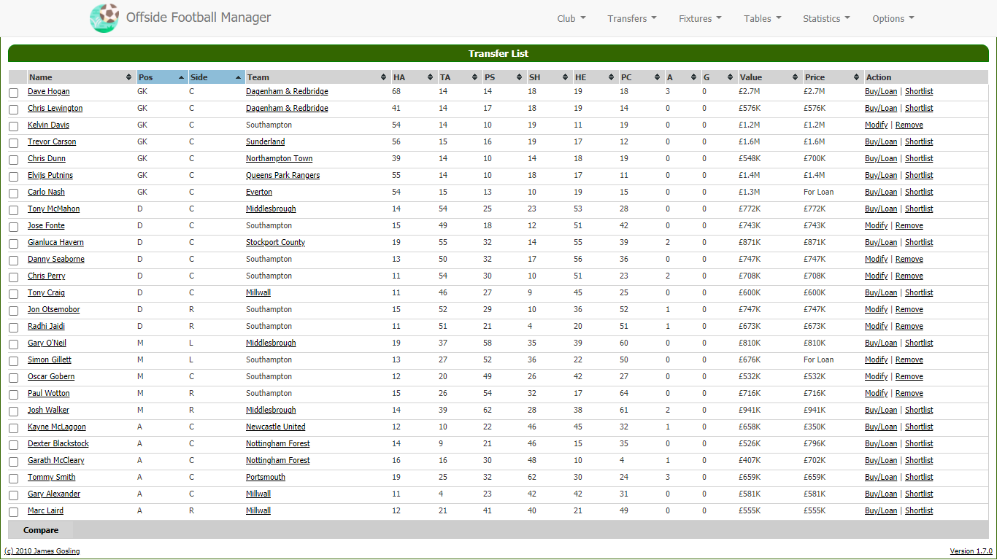Click the Offside Football Manager logo icon
The width and height of the screenshot is (997, 560).
pyautogui.click(x=104, y=18)
